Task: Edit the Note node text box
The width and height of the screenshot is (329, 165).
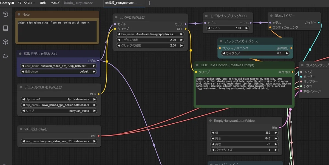Action: [57, 31]
